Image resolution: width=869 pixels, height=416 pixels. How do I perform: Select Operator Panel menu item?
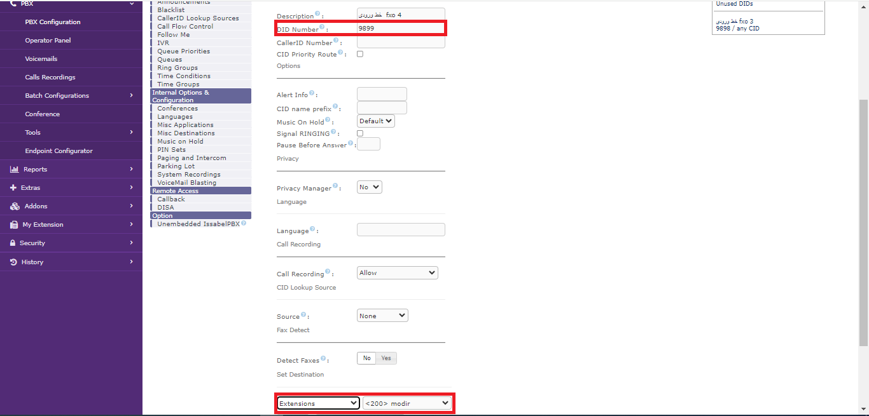48,41
